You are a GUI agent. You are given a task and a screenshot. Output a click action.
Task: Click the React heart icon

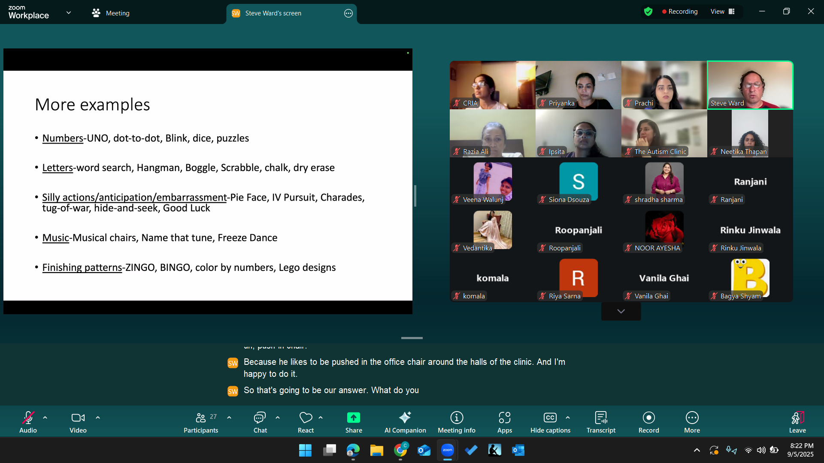pyautogui.click(x=306, y=418)
